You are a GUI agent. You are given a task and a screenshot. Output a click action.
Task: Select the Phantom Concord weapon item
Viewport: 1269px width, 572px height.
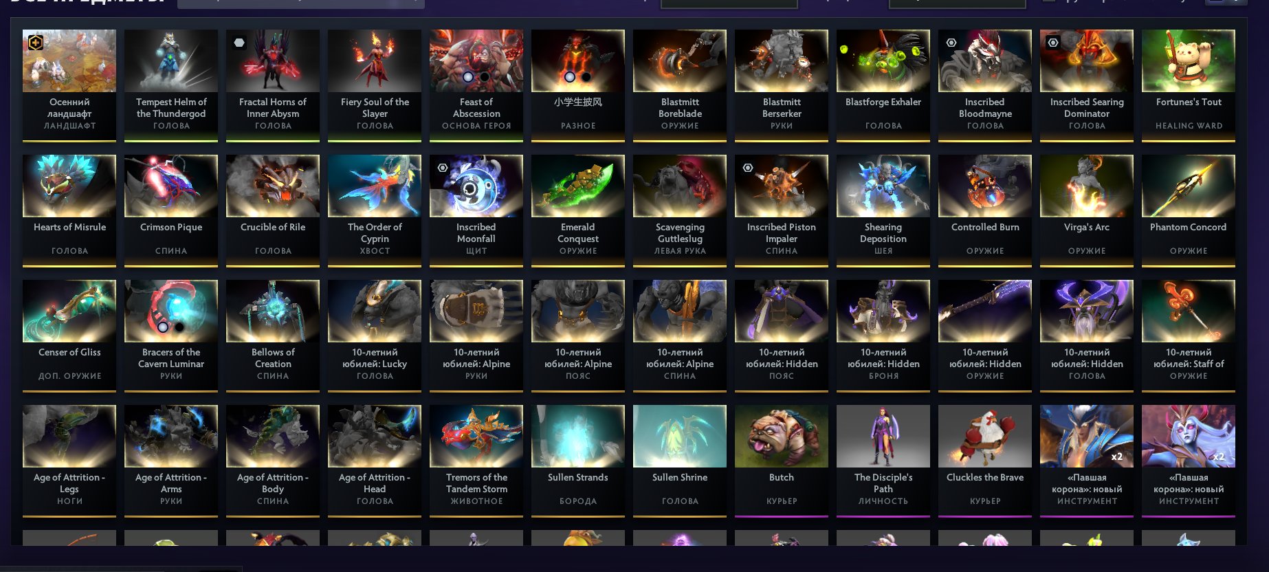pos(1188,210)
